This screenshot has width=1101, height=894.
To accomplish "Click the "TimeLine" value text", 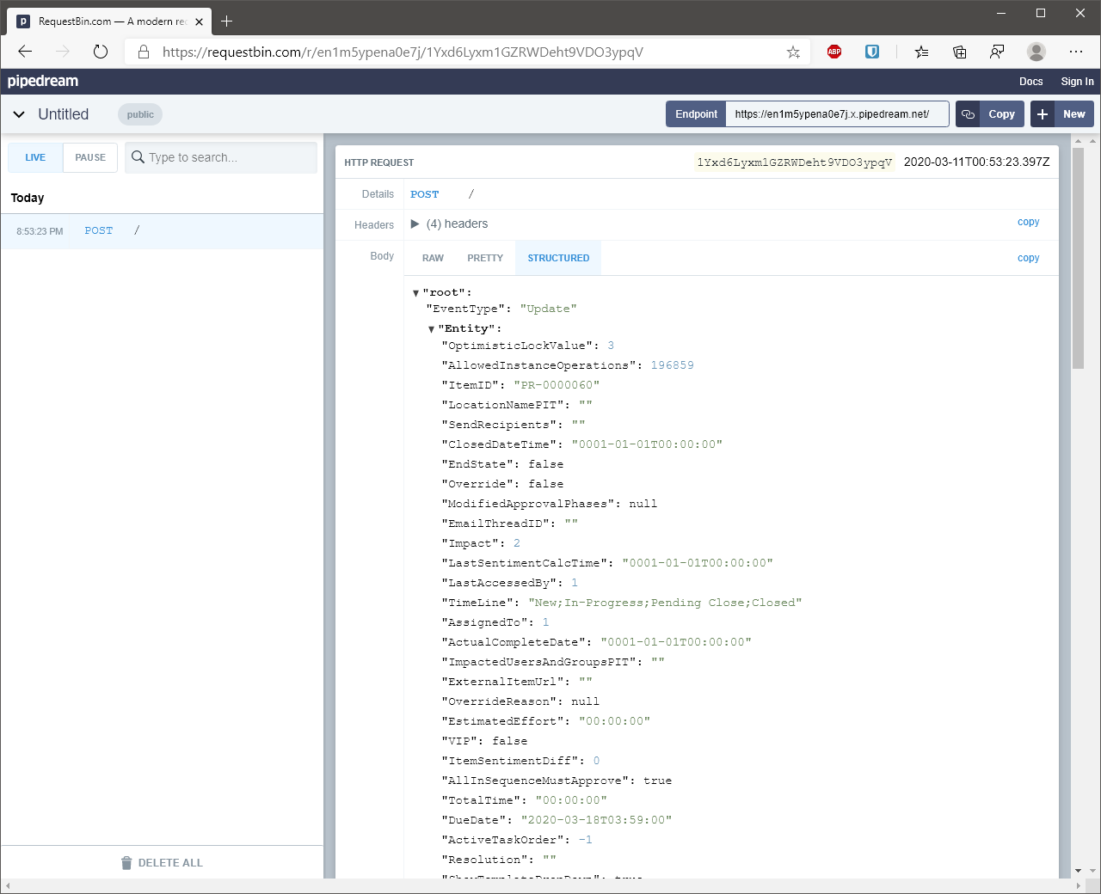I will click(665, 603).
